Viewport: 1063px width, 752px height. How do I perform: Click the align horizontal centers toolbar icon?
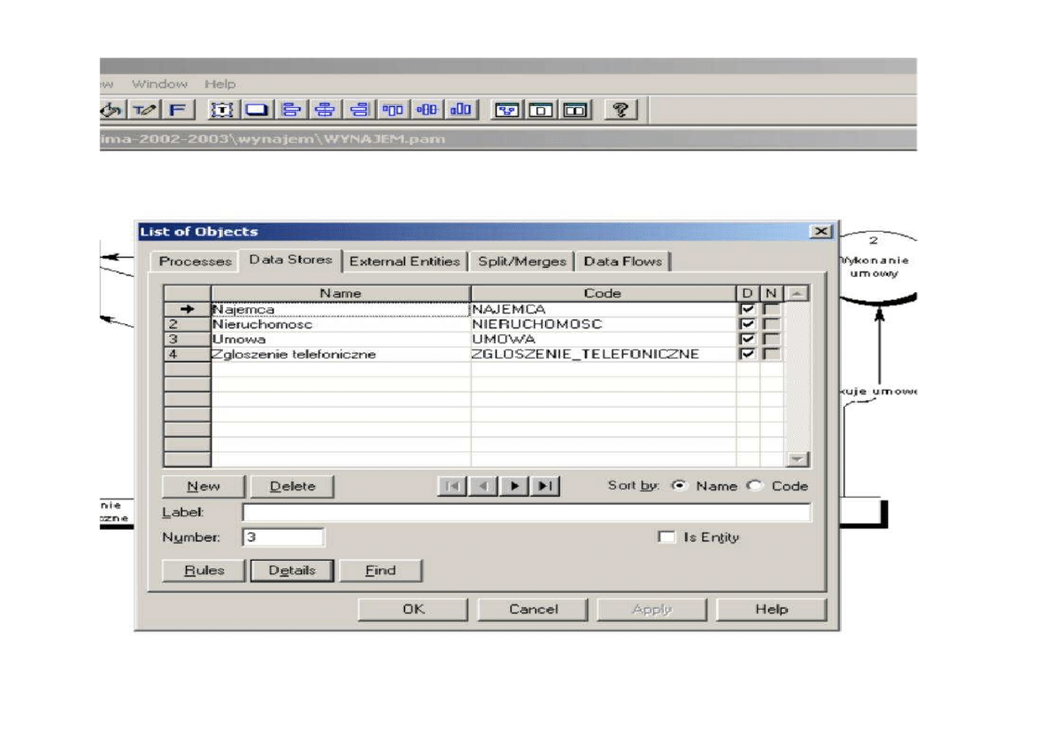(324, 109)
